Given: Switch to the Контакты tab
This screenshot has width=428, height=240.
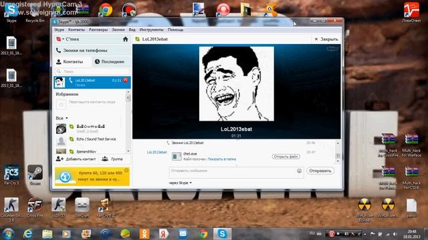Looking at the screenshot, I should pos(73,62).
